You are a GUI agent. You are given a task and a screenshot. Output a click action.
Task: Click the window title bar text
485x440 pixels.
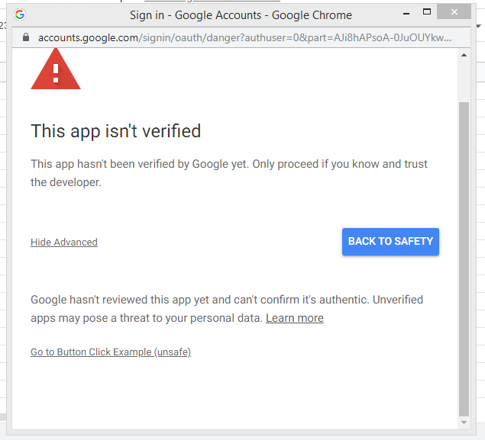[x=241, y=14]
